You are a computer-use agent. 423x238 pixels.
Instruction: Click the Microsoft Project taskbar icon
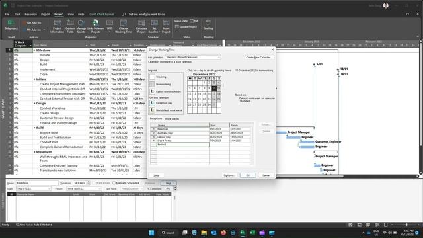(x=243, y=233)
